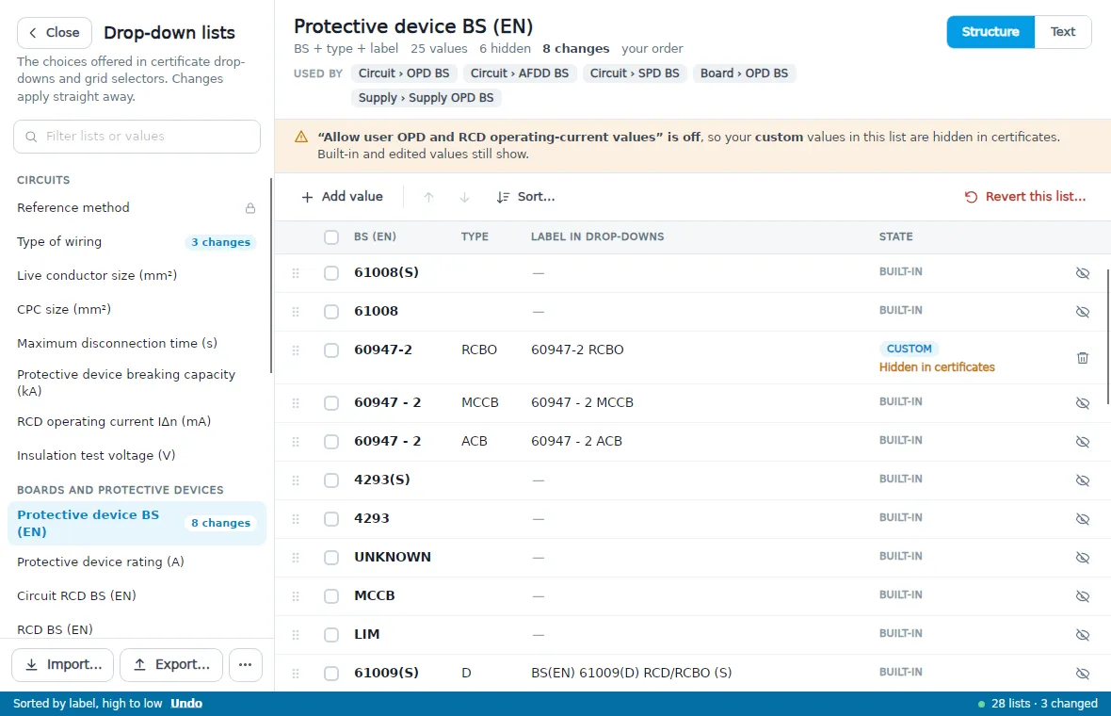
Task: Click the drag handle for row 60947 - 2 ACB
Action: coord(296,442)
